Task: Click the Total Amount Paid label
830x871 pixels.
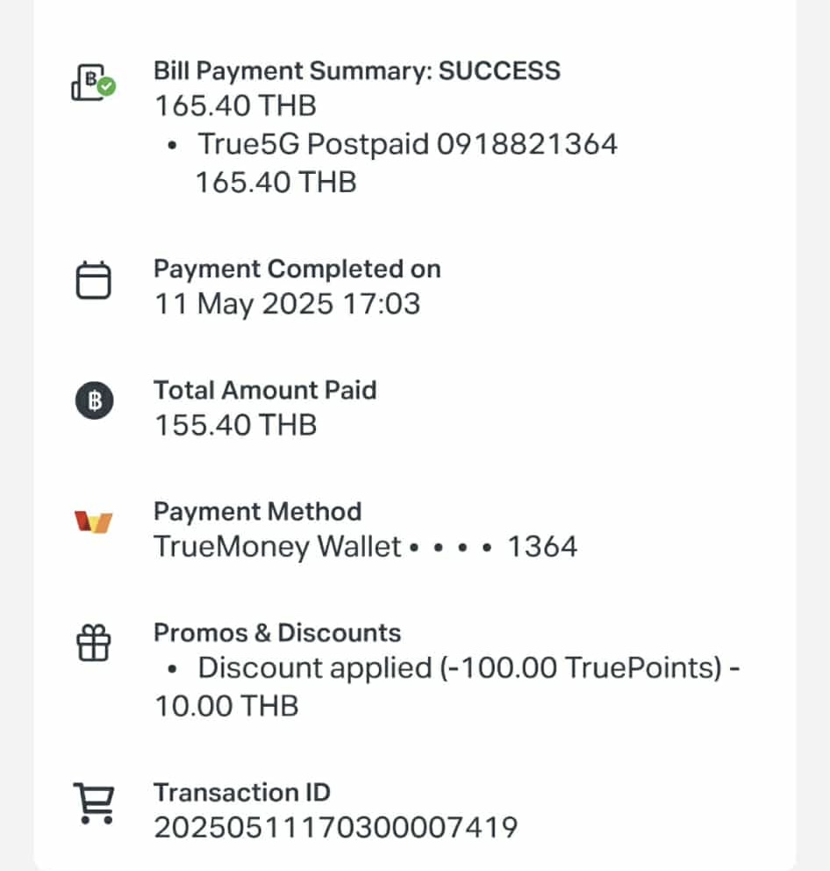Action: 265,390
